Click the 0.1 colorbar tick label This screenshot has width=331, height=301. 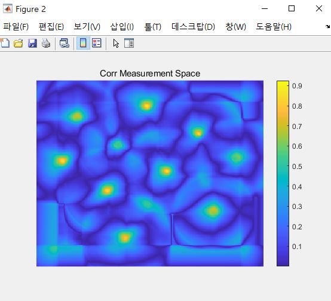(x=297, y=247)
